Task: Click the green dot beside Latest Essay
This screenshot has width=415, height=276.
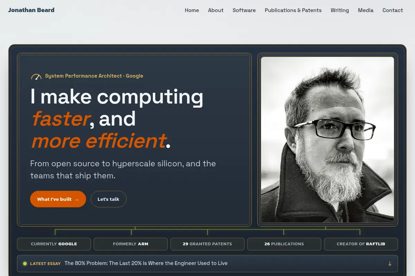Action: pyautogui.click(x=25, y=264)
